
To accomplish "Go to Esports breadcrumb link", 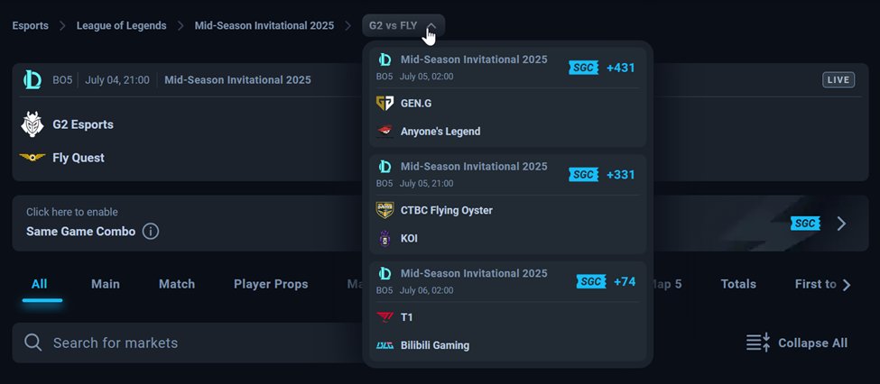I will point(31,26).
